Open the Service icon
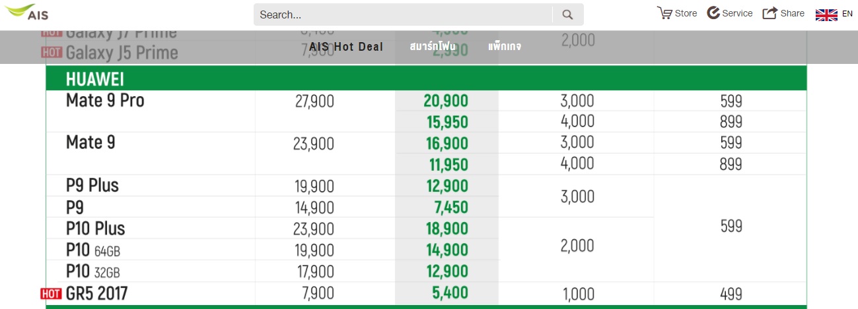Viewport: 858px width, 309px height. click(713, 13)
